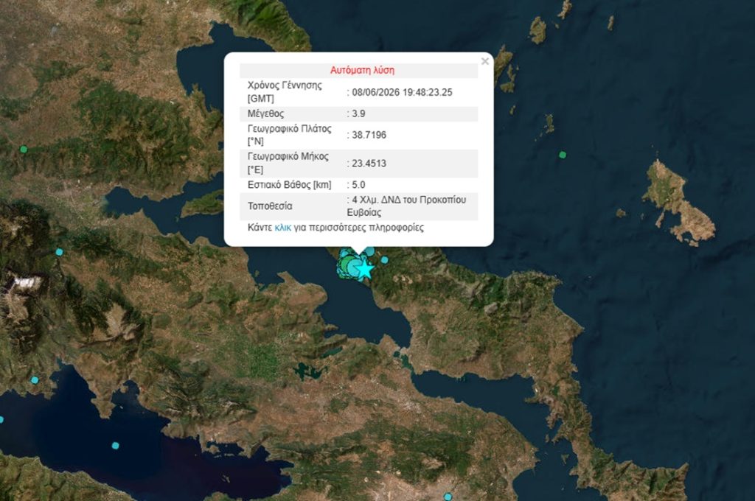The image size is (755, 501).
Task: Click the 'Μέγεθος' label
Action: [x=265, y=113]
